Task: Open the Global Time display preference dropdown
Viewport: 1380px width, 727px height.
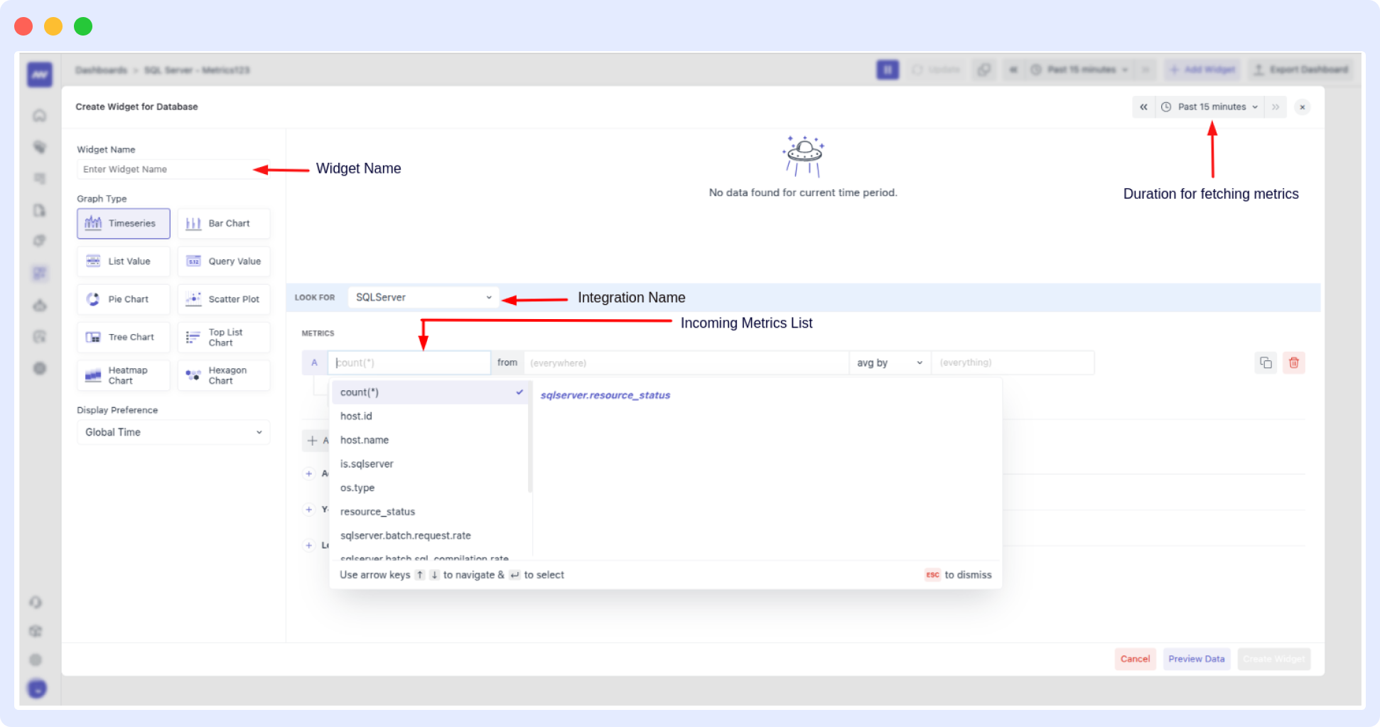Action: [x=173, y=432]
